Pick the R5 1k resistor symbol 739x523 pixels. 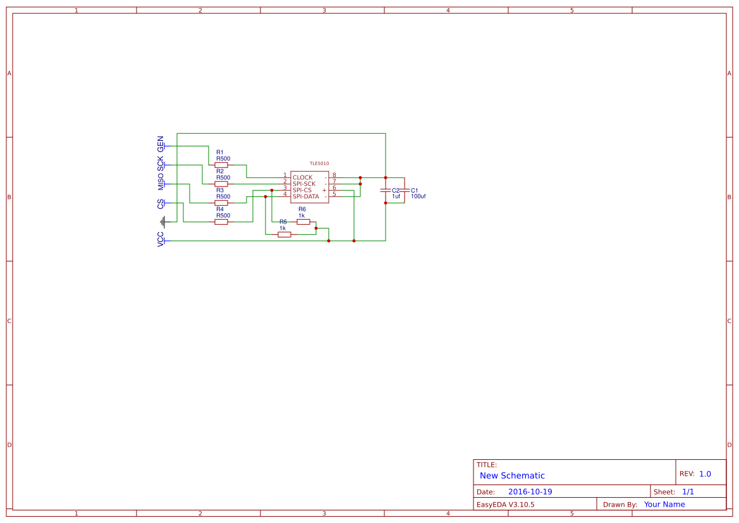click(284, 234)
